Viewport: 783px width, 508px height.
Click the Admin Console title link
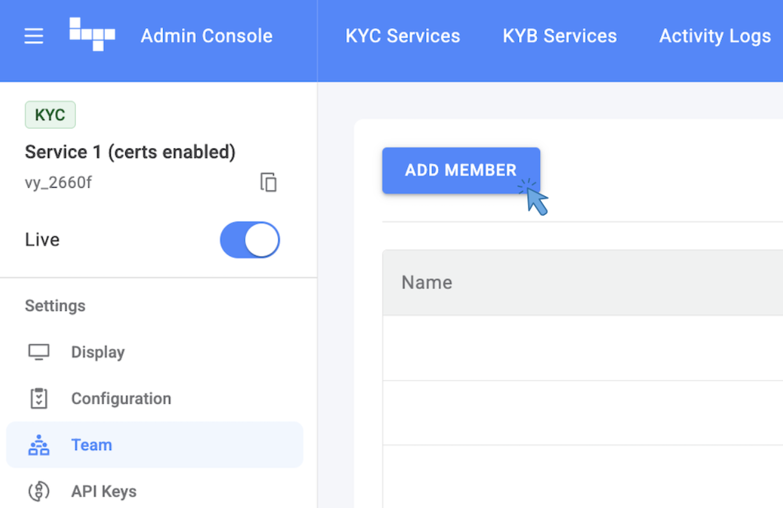pos(206,36)
